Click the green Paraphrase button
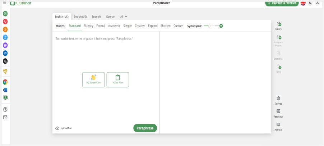 coord(145,128)
